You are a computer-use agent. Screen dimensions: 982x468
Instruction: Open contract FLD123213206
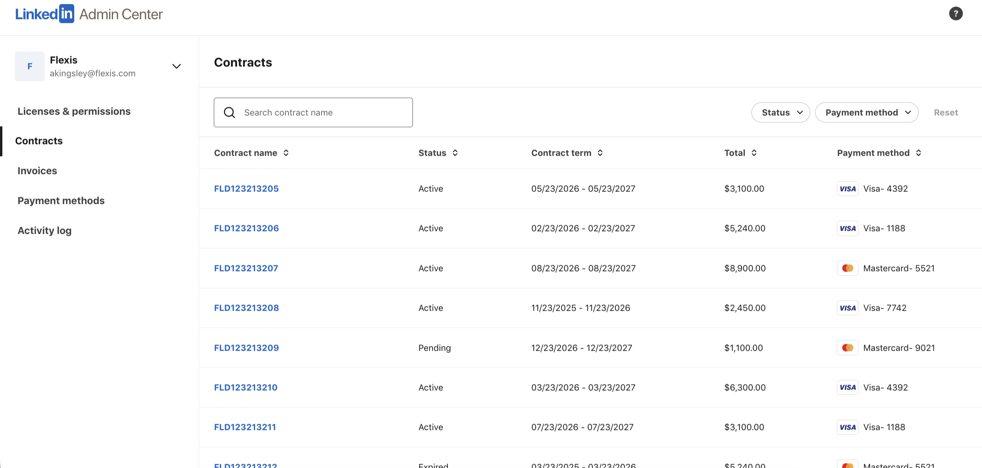point(246,228)
